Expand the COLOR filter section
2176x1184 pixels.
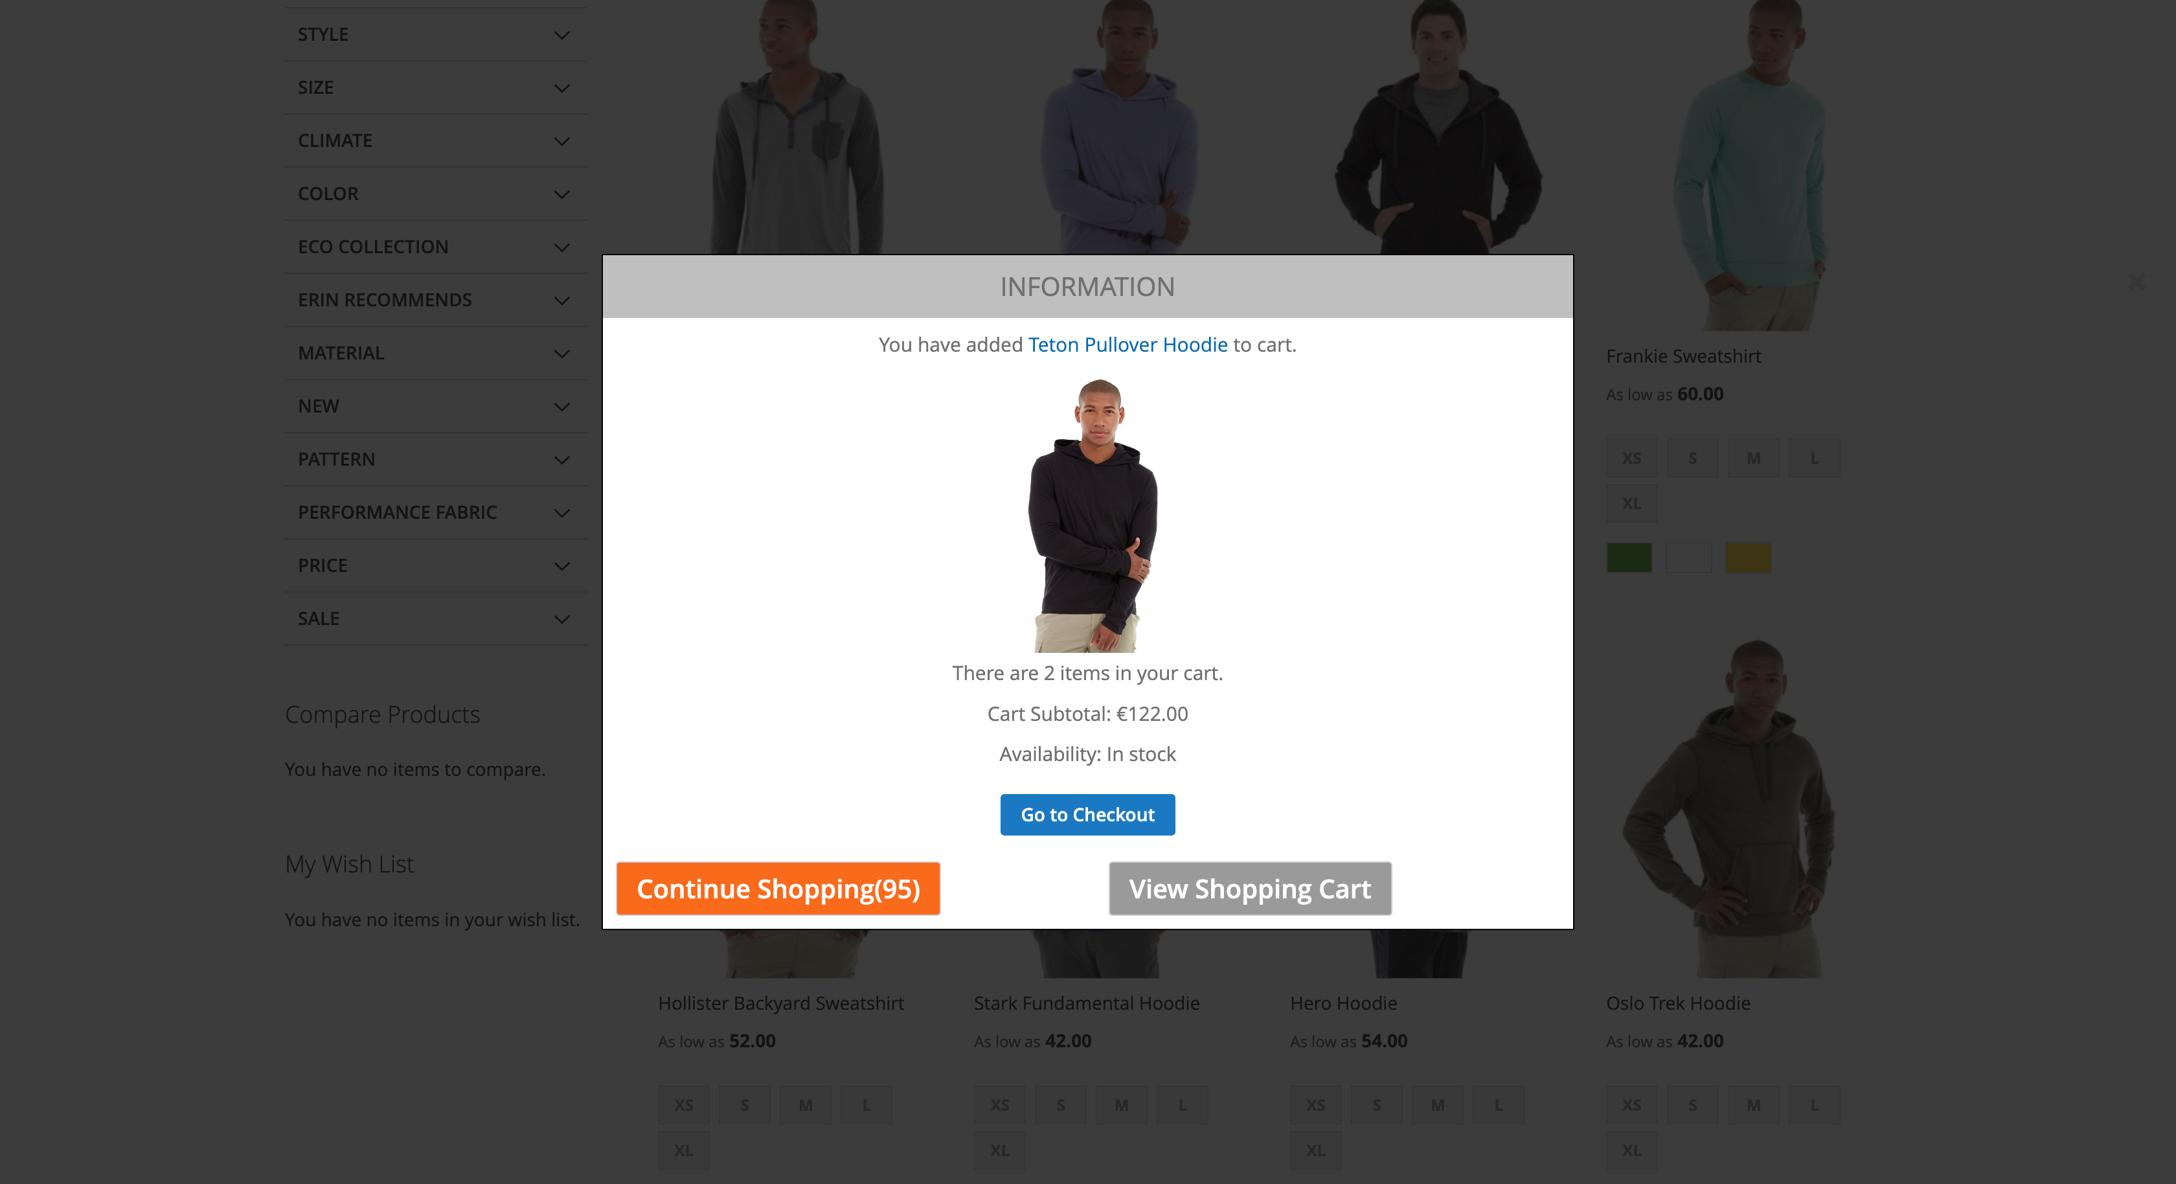(436, 194)
